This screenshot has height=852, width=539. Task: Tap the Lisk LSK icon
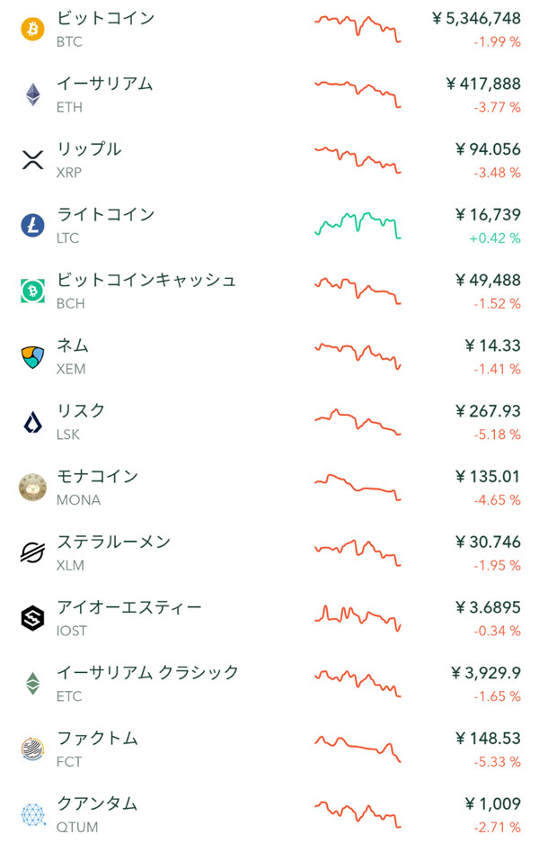click(32, 422)
